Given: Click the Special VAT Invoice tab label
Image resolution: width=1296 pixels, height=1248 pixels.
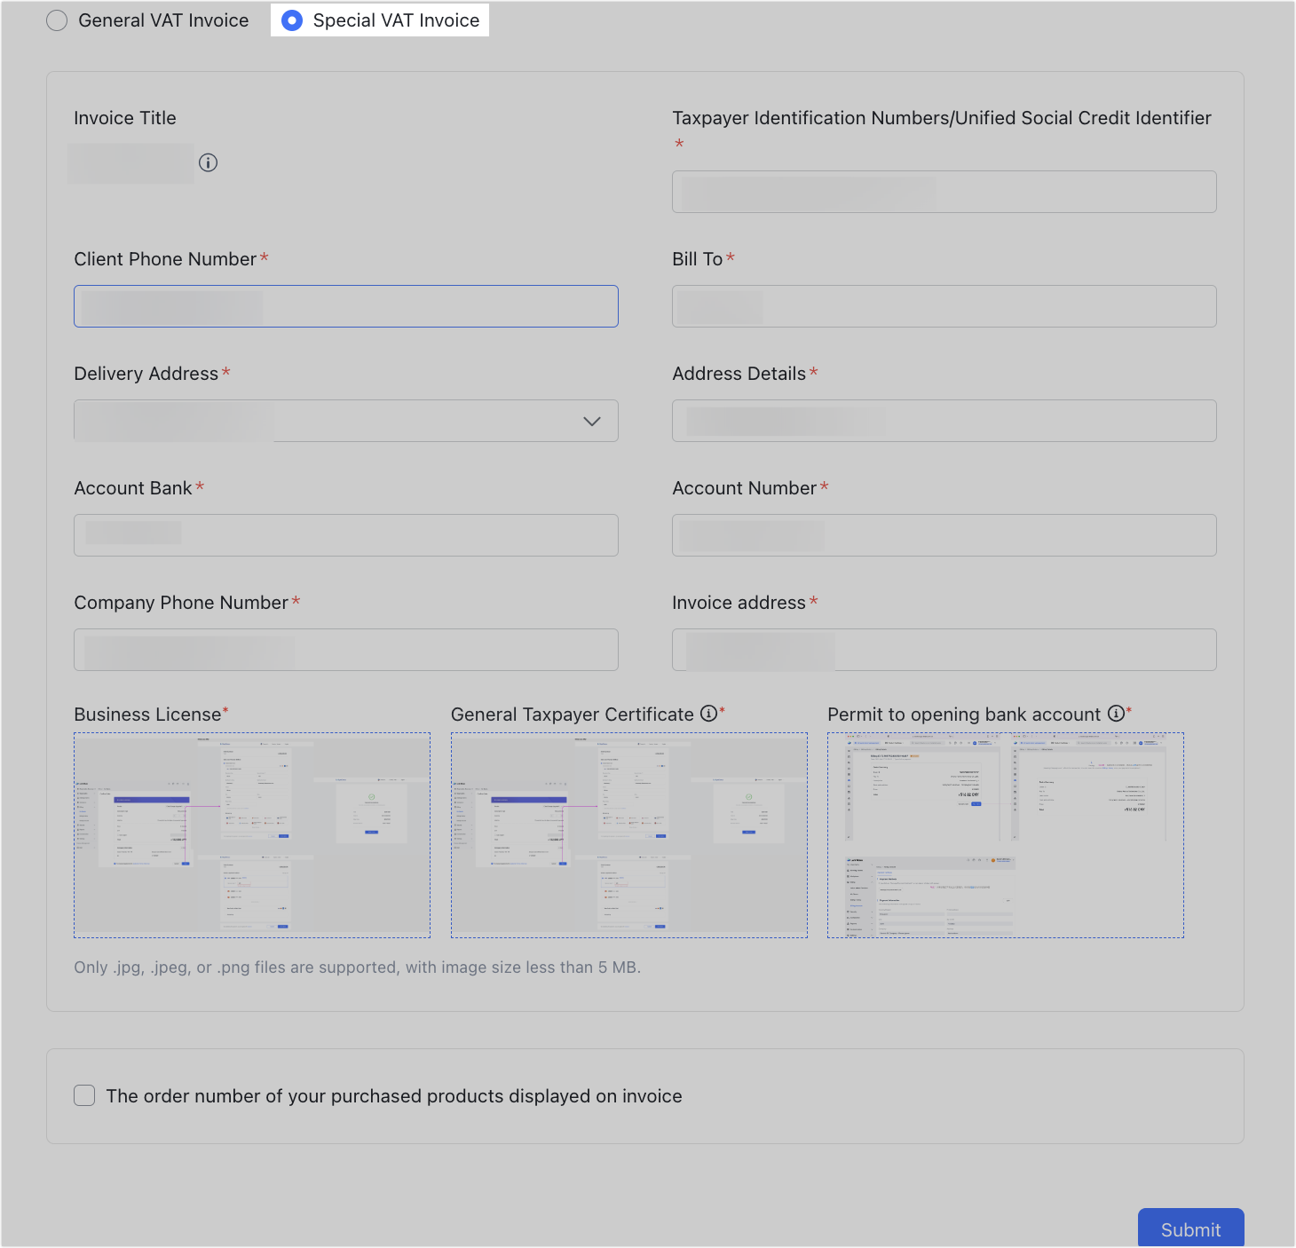Looking at the screenshot, I should 394,20.
